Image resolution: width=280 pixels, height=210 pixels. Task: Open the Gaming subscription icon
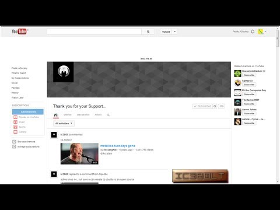tap(15, 132)
